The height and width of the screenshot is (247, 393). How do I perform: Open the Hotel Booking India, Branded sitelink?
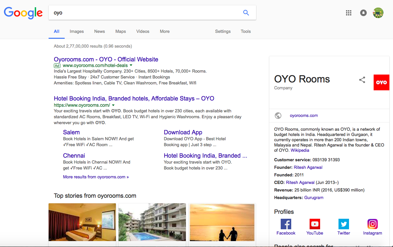pyautogui.click(x=205, y=156)
